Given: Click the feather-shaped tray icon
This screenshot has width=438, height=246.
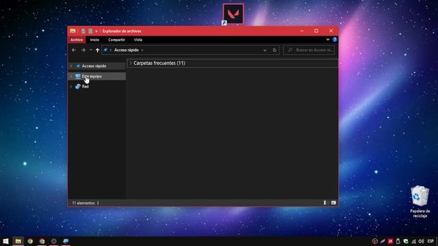Looking at the screenshot, I should click(x=383, y=241).
